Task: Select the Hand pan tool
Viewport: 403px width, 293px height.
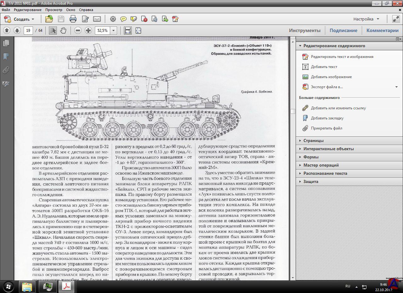Action: point(63,31)
